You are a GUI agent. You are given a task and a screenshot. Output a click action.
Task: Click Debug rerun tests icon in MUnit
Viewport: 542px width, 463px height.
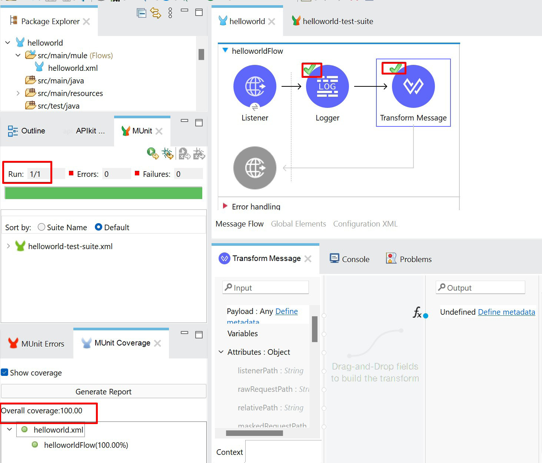[x=167, y=153]
